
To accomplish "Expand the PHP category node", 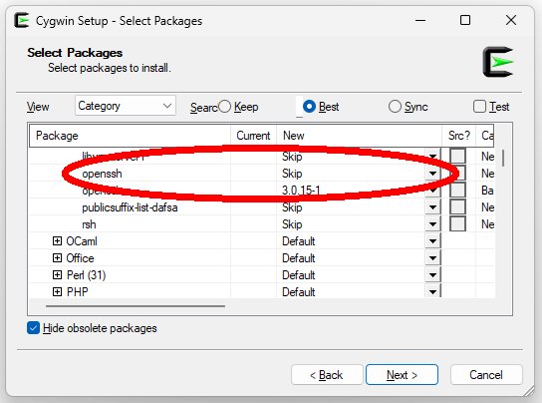I will 57,292.
